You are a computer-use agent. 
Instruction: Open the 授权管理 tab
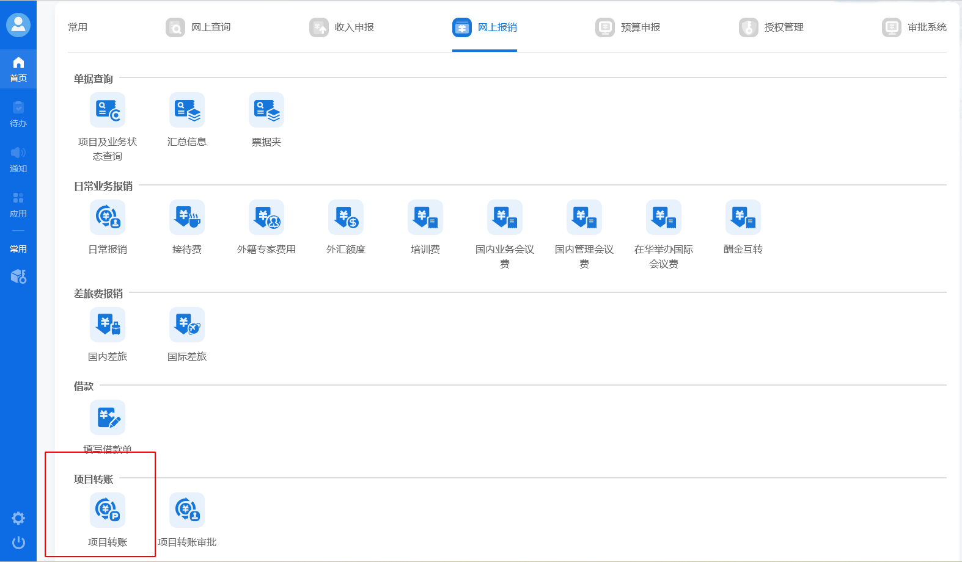[771, 27]
